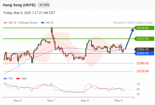The height and width of the screenshot is (105, 155).
Task: Click the blue upward forecast arrow head
Action: [132, 30]
